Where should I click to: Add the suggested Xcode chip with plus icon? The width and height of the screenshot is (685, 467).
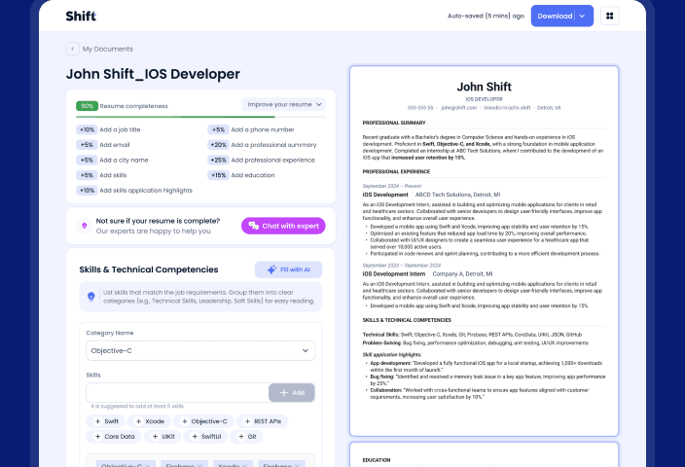(150, 421)
